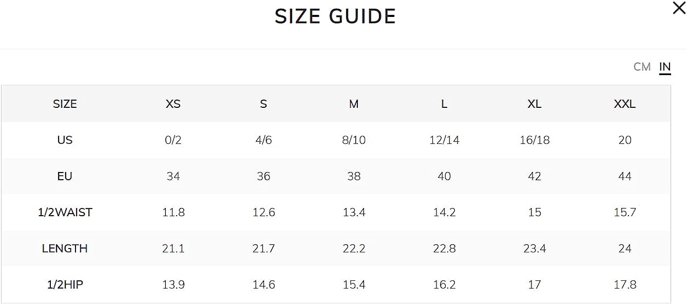This screenshot has height=305, width=687.
Task: Click the 1/2WAIST row label
Action: click(x=65, y=212)
